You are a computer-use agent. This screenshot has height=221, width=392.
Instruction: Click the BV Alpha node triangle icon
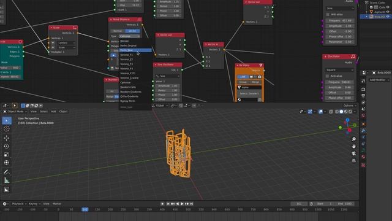[x=261, y=65]
